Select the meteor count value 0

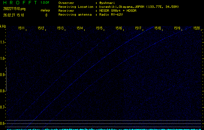click(46, 15)
